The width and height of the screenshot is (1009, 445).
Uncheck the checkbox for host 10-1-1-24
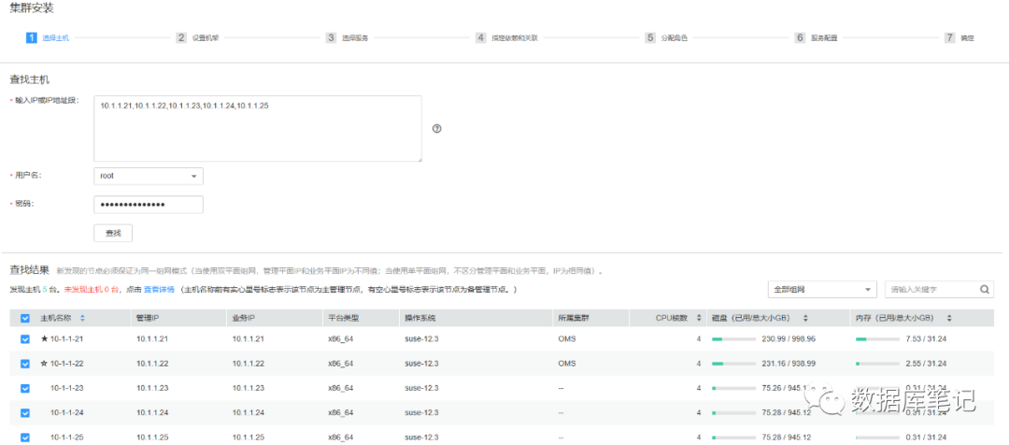25,411
